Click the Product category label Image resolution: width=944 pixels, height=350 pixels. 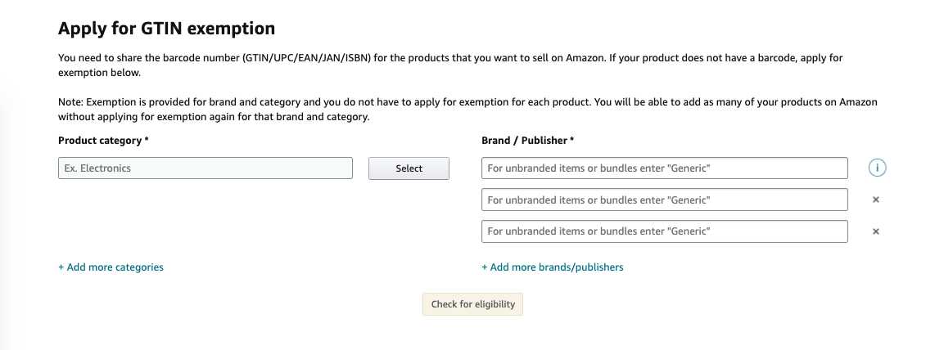[103, 140]
